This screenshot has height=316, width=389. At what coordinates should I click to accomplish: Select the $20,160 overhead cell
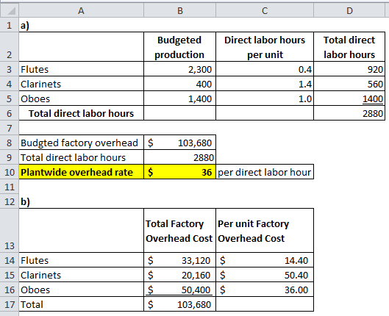click(180, 275)
